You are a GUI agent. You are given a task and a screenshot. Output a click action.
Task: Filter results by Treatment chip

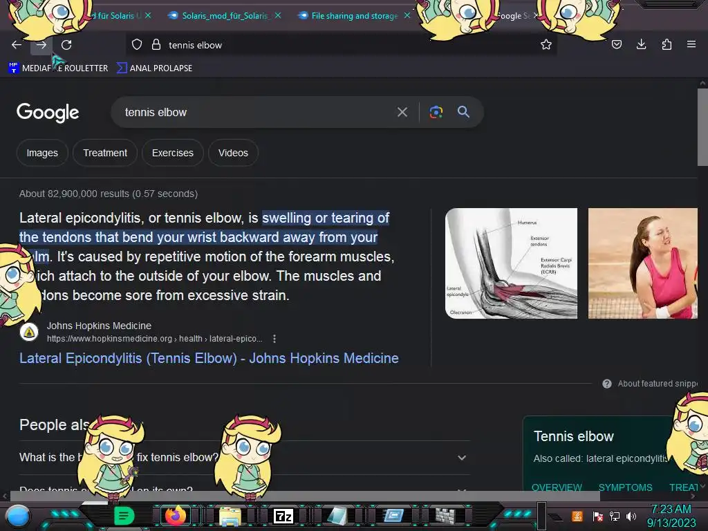[x=105, y=153]
